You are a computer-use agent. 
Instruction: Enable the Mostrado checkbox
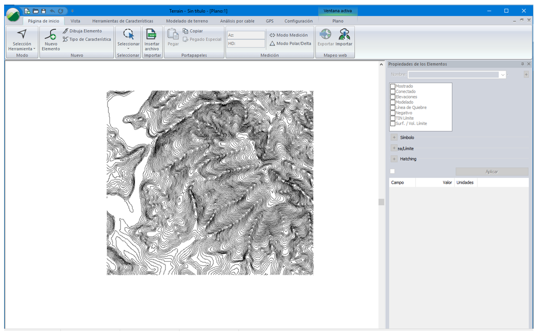tap(393, 86)
